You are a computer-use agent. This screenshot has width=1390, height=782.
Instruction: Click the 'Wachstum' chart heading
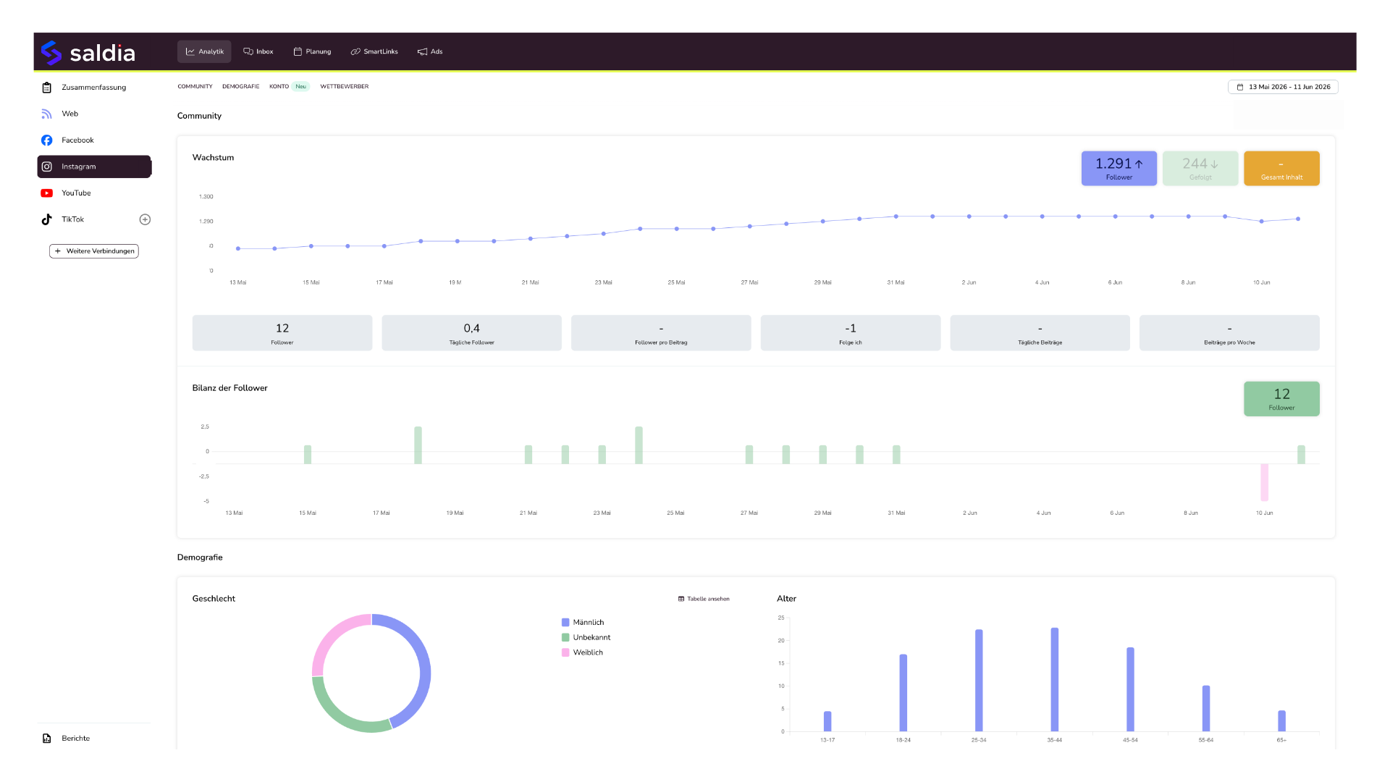213,158
